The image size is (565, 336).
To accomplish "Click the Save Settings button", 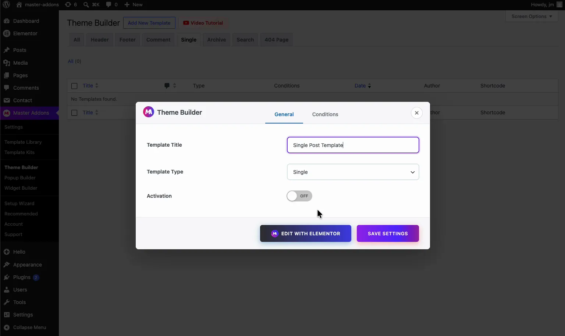I will 388,233.
